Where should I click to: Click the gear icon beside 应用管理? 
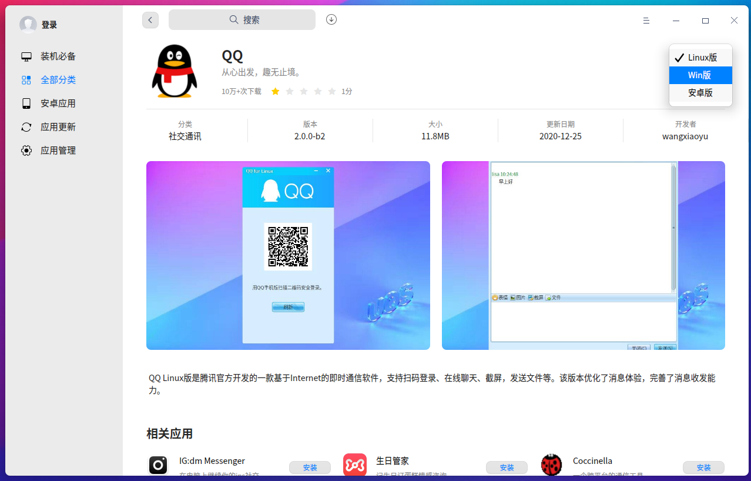pos(26,151)
